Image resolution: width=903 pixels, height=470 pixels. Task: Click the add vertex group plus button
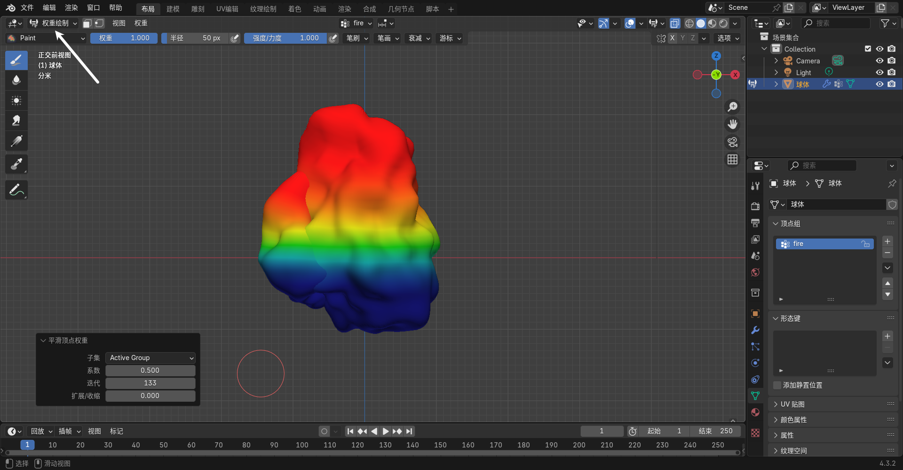[887, 241]
